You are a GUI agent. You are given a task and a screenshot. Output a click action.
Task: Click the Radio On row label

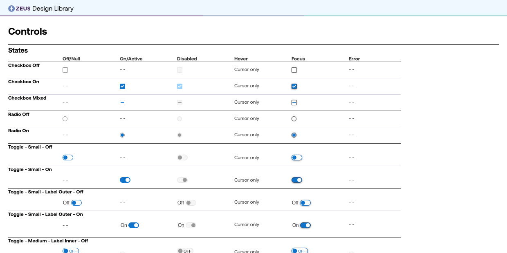point(19,131)
